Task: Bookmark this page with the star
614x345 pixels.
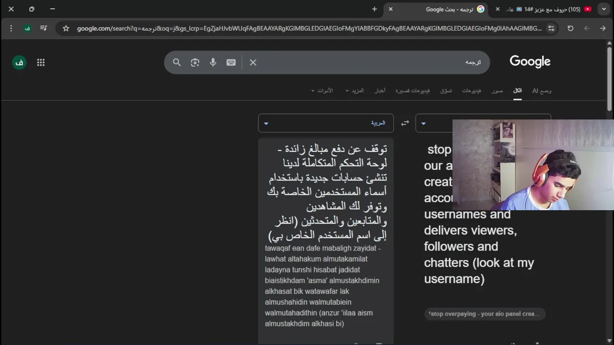Action: [x=66, y=28]
